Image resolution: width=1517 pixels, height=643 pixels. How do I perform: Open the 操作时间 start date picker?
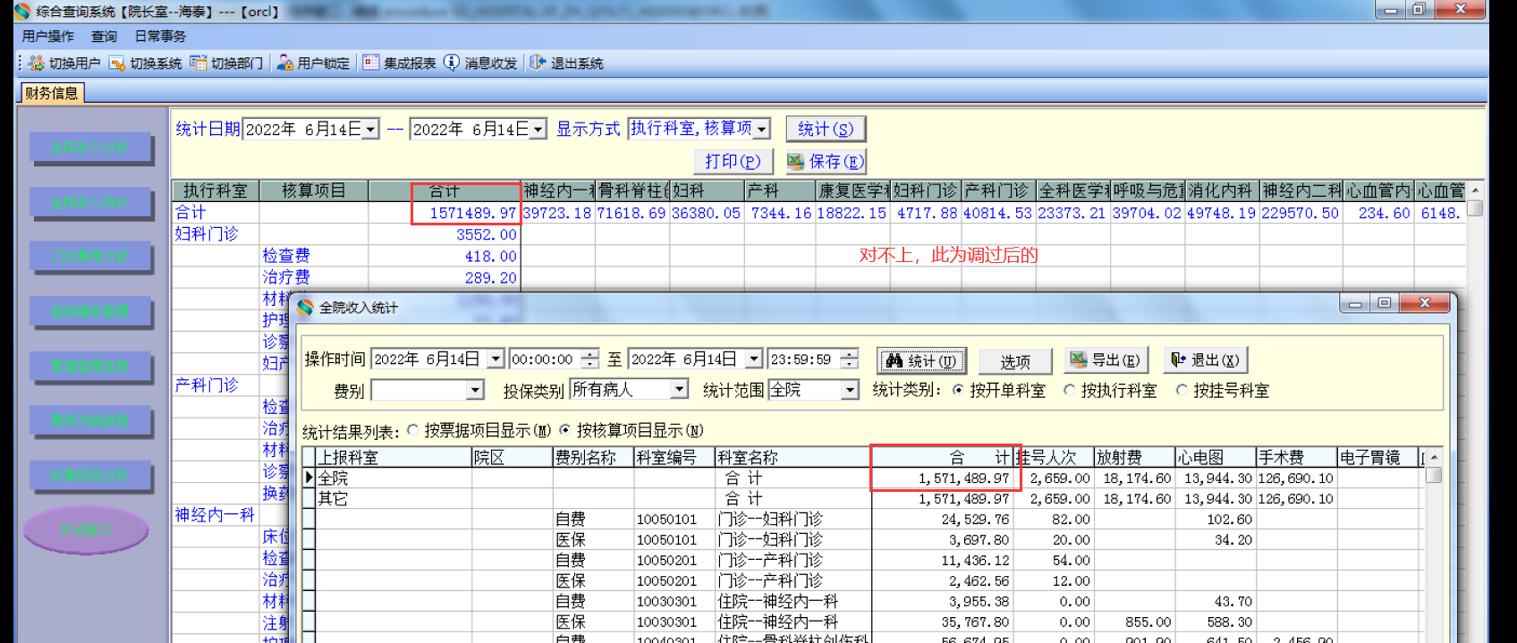pos(496,359)
